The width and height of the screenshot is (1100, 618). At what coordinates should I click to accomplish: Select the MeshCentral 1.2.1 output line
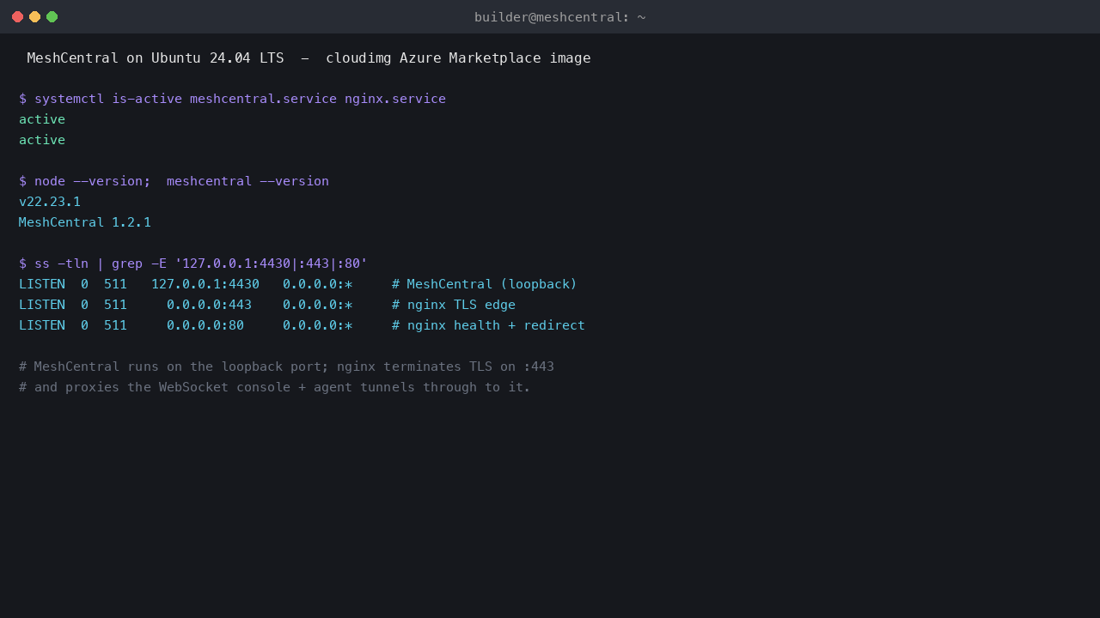[x=85, y=222]
